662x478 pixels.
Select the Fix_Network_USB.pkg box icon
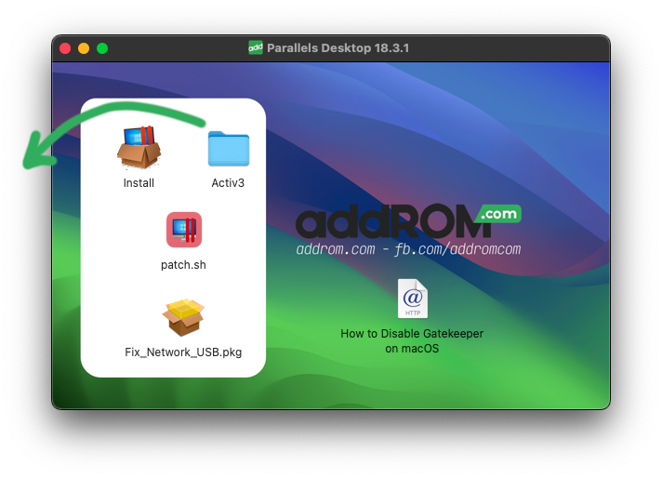tap(183, 317)
